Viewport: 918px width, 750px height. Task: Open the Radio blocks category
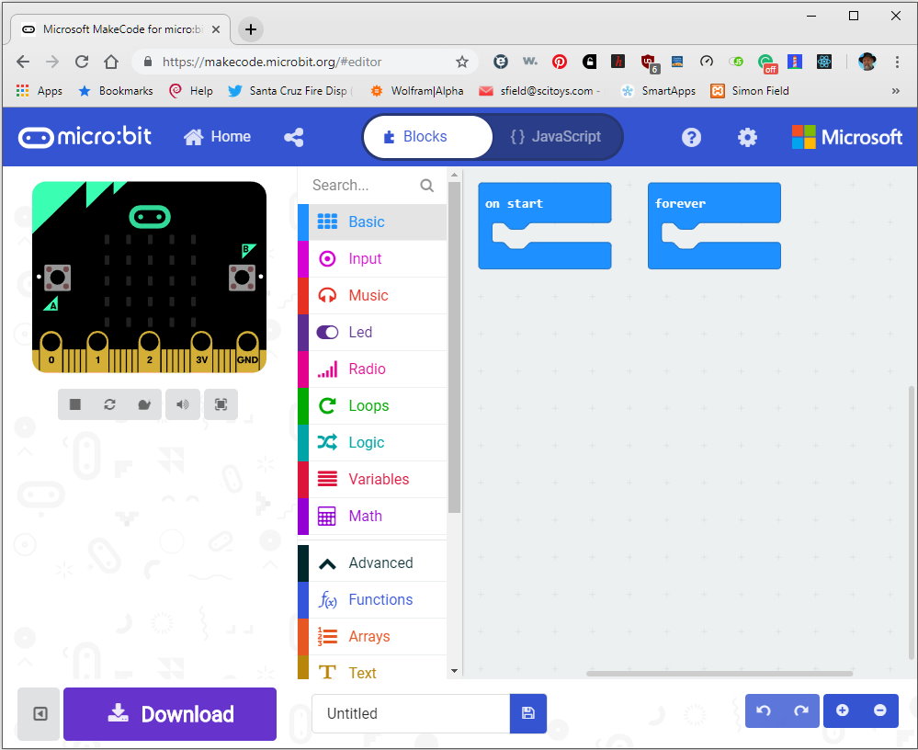[372, 369]
